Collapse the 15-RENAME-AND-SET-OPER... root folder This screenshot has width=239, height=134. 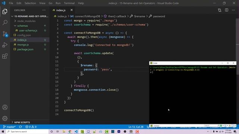point(30,16)
